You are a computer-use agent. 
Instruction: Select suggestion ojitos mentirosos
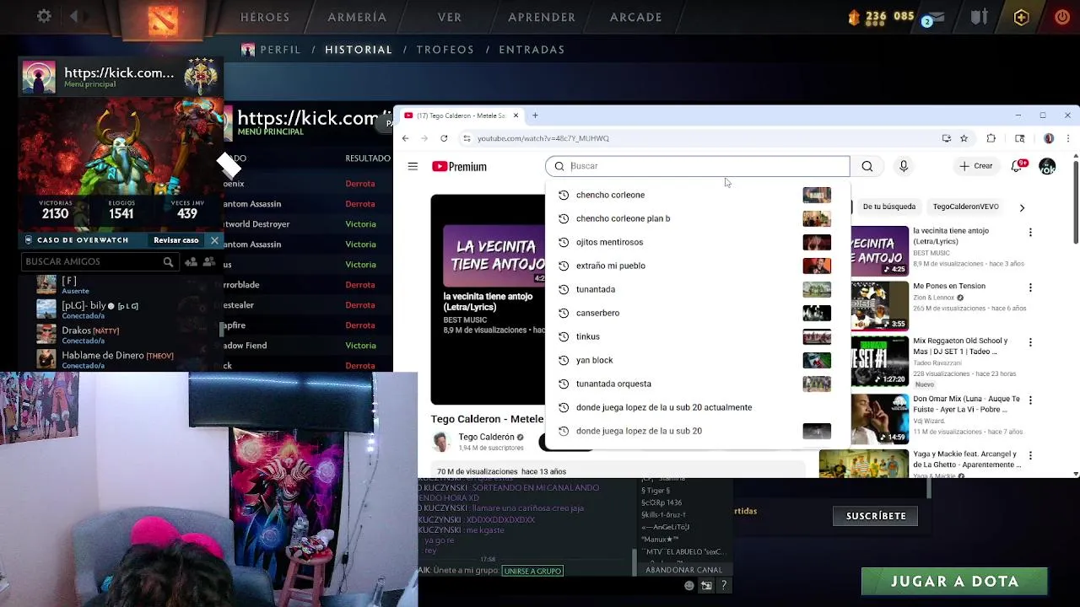coord(698,242)
